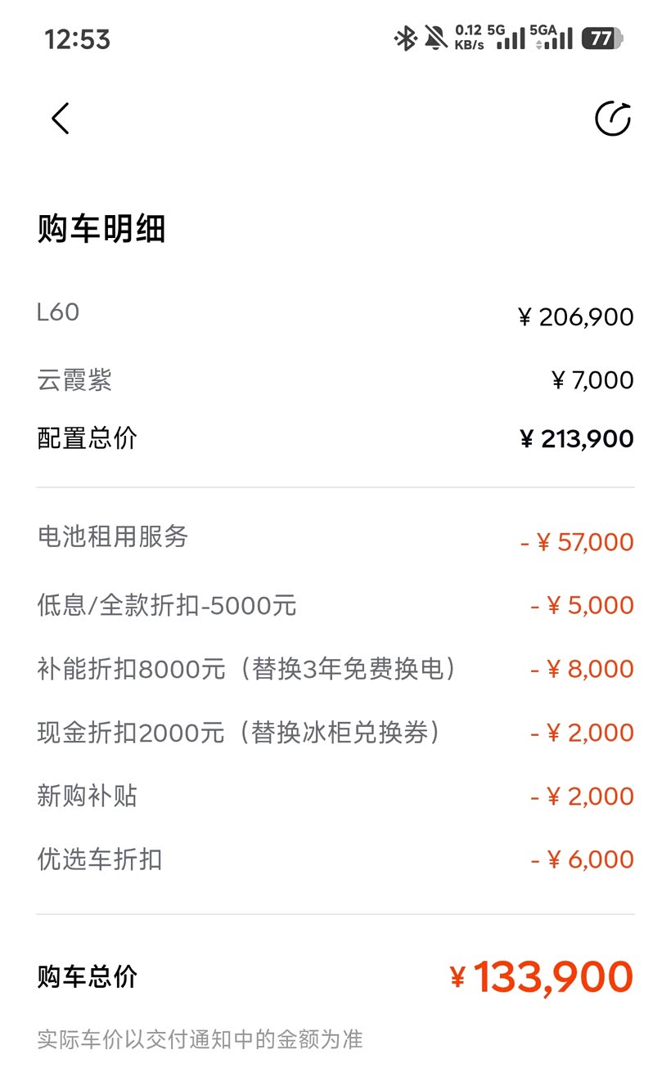Tap the 补能折扣8000元 discount item

click(x=245, y=669)
